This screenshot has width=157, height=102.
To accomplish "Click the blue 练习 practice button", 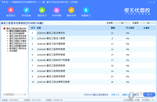I will coord(149,94).
